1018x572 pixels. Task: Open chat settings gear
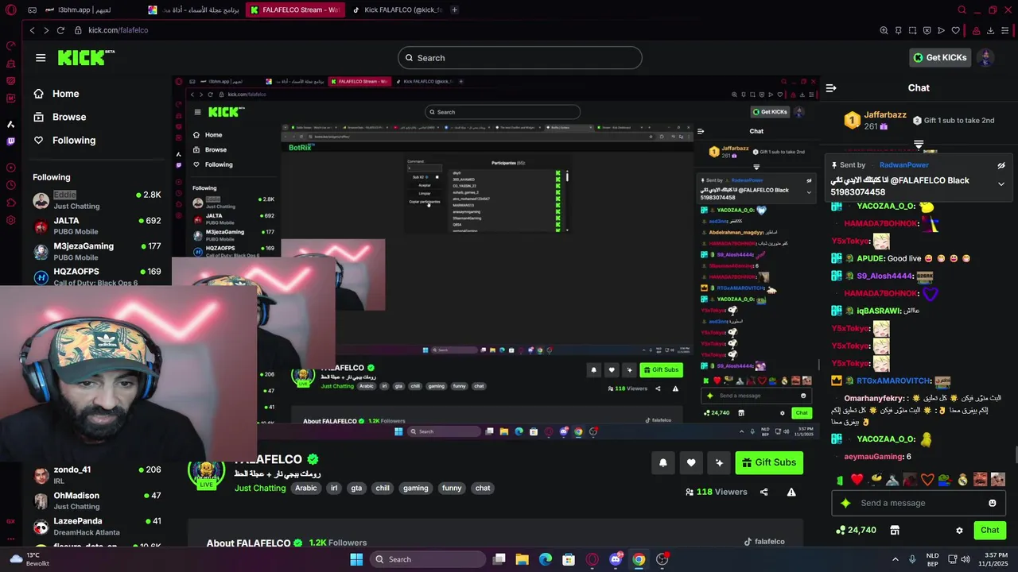[x=959, y=531]
